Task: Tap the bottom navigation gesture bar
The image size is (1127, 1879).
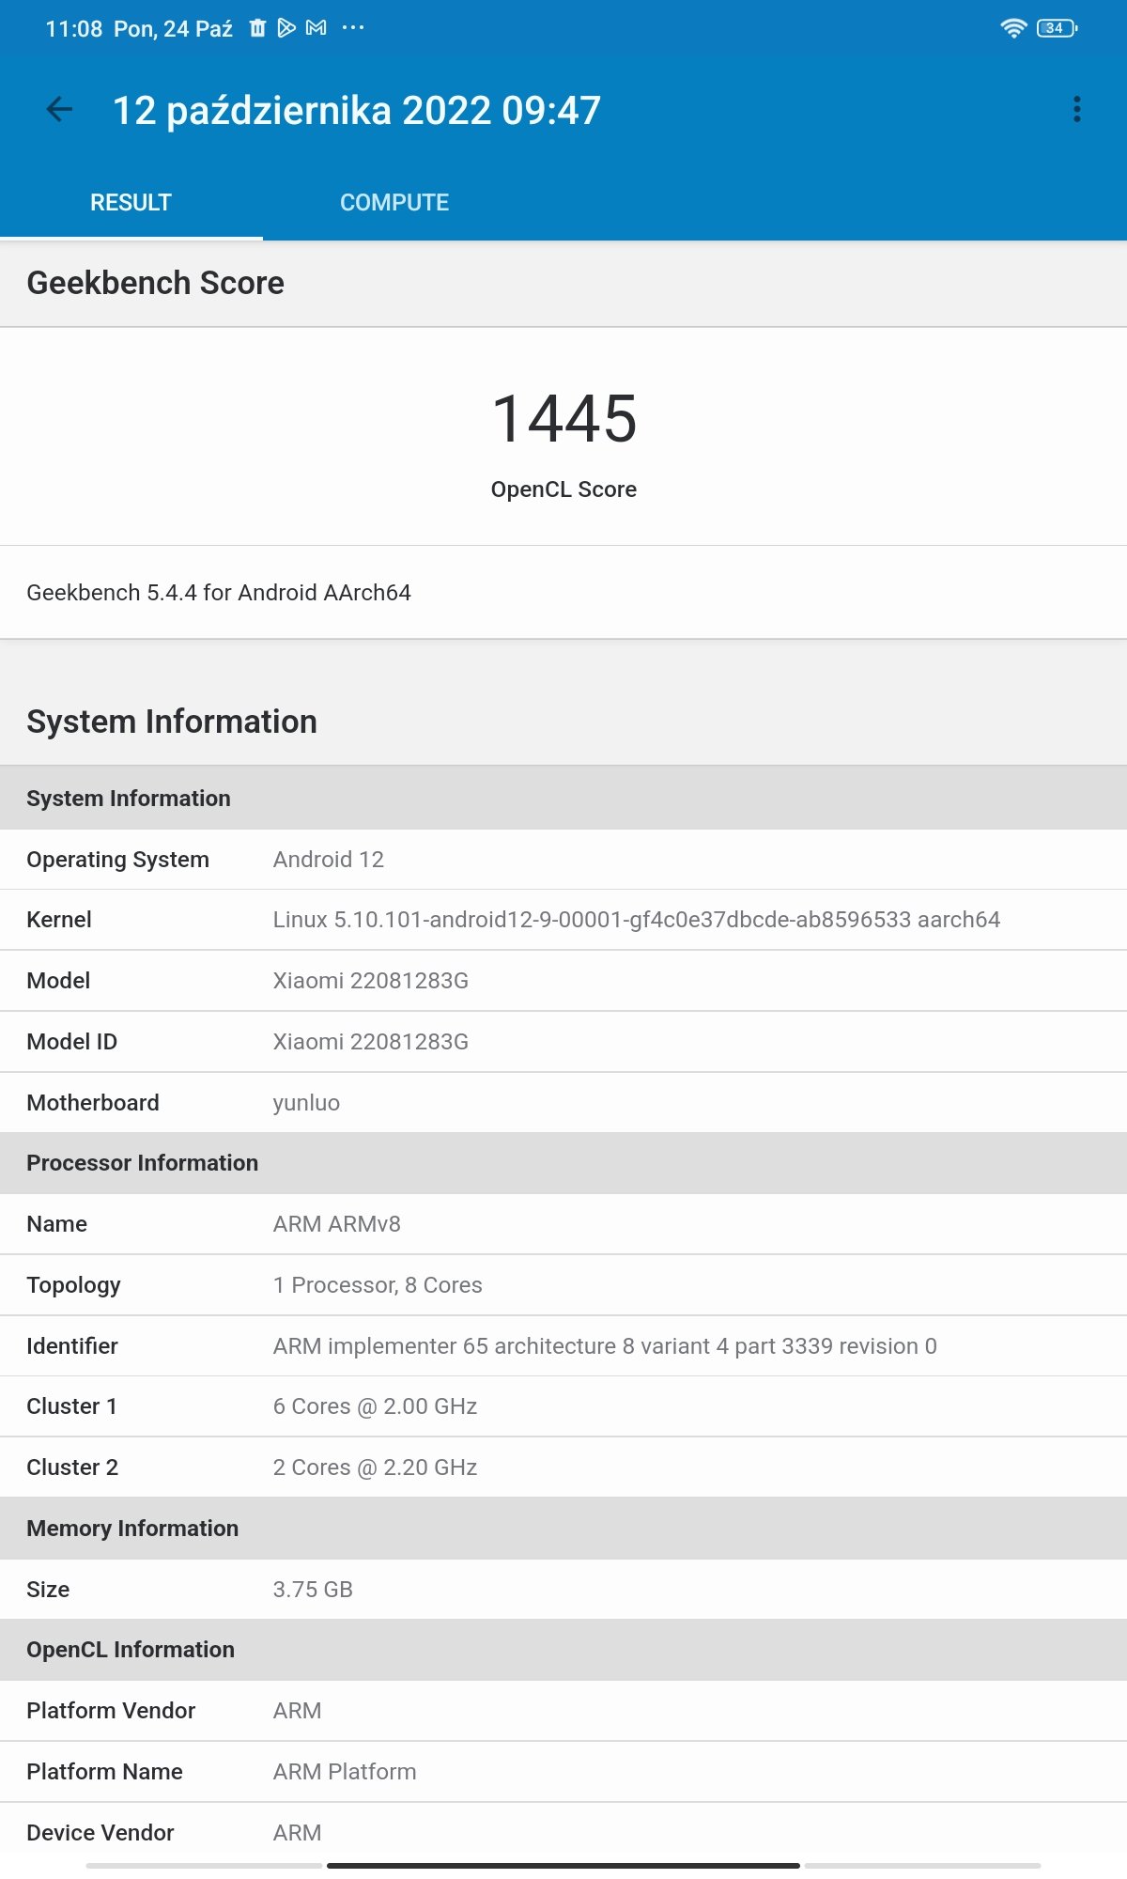Action: [x=563, y=1866]
